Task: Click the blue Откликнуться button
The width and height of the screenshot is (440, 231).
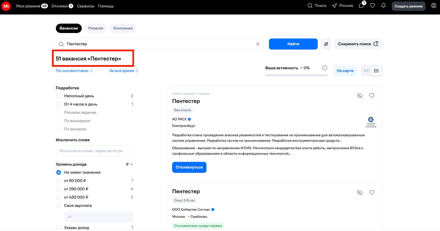Action: (x=189, y=167)
